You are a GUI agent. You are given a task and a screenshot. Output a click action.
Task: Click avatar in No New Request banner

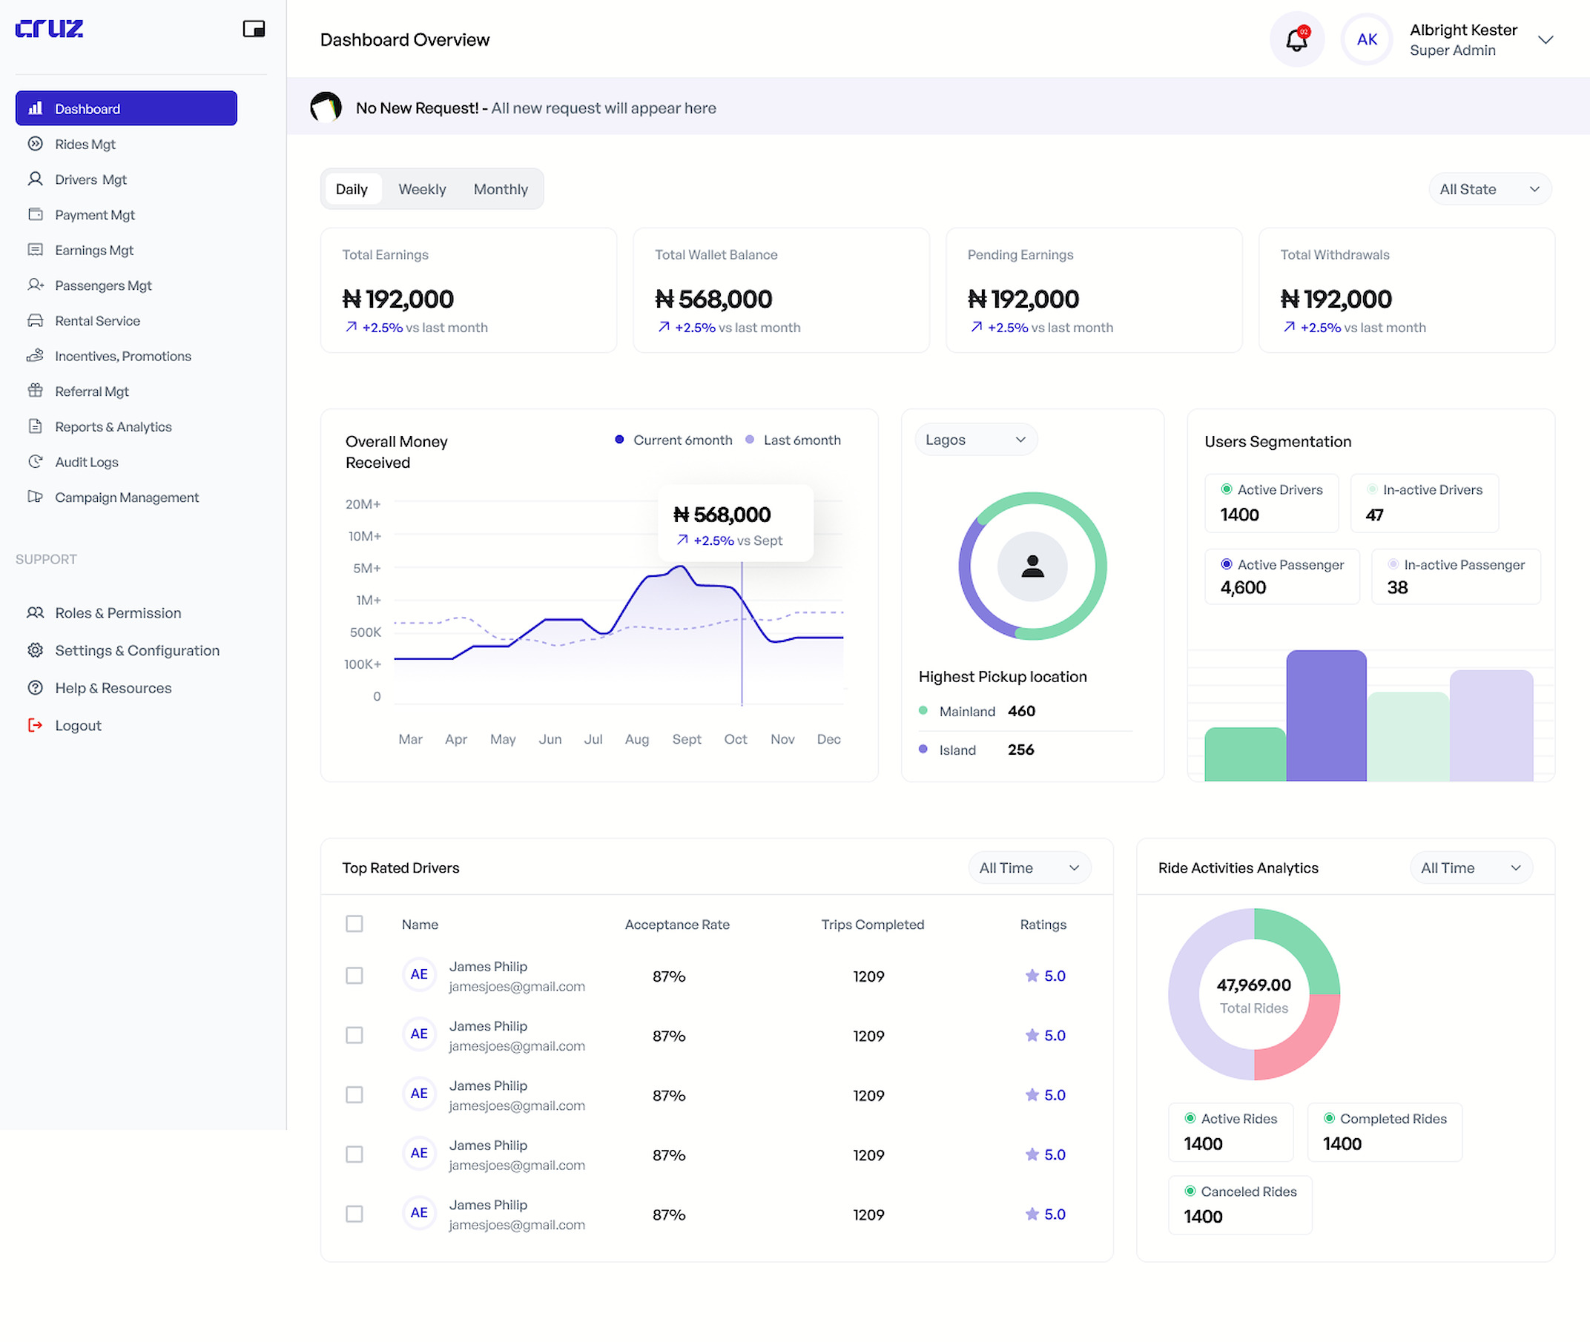pos(326,108)
